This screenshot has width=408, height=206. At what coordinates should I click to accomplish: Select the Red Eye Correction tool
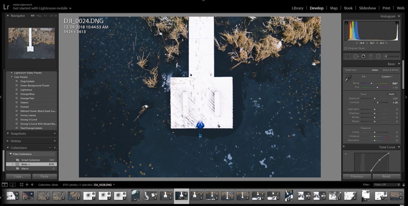363,56
